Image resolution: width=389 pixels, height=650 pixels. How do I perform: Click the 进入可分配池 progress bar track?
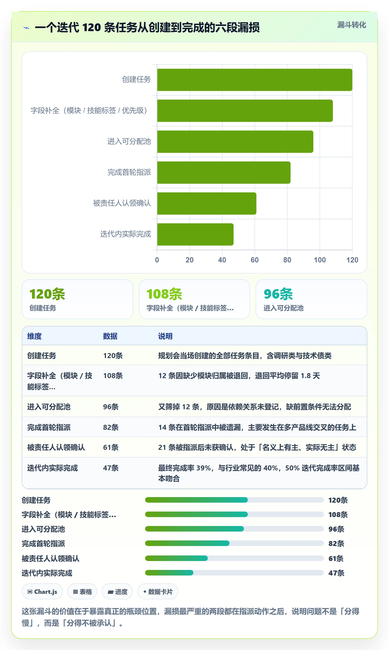pos(234,529)
